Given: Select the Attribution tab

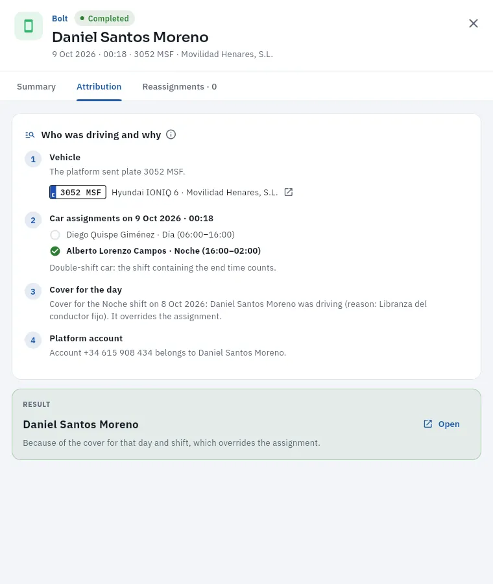Looking at the screenshot, I should click(x=99, y=86).
